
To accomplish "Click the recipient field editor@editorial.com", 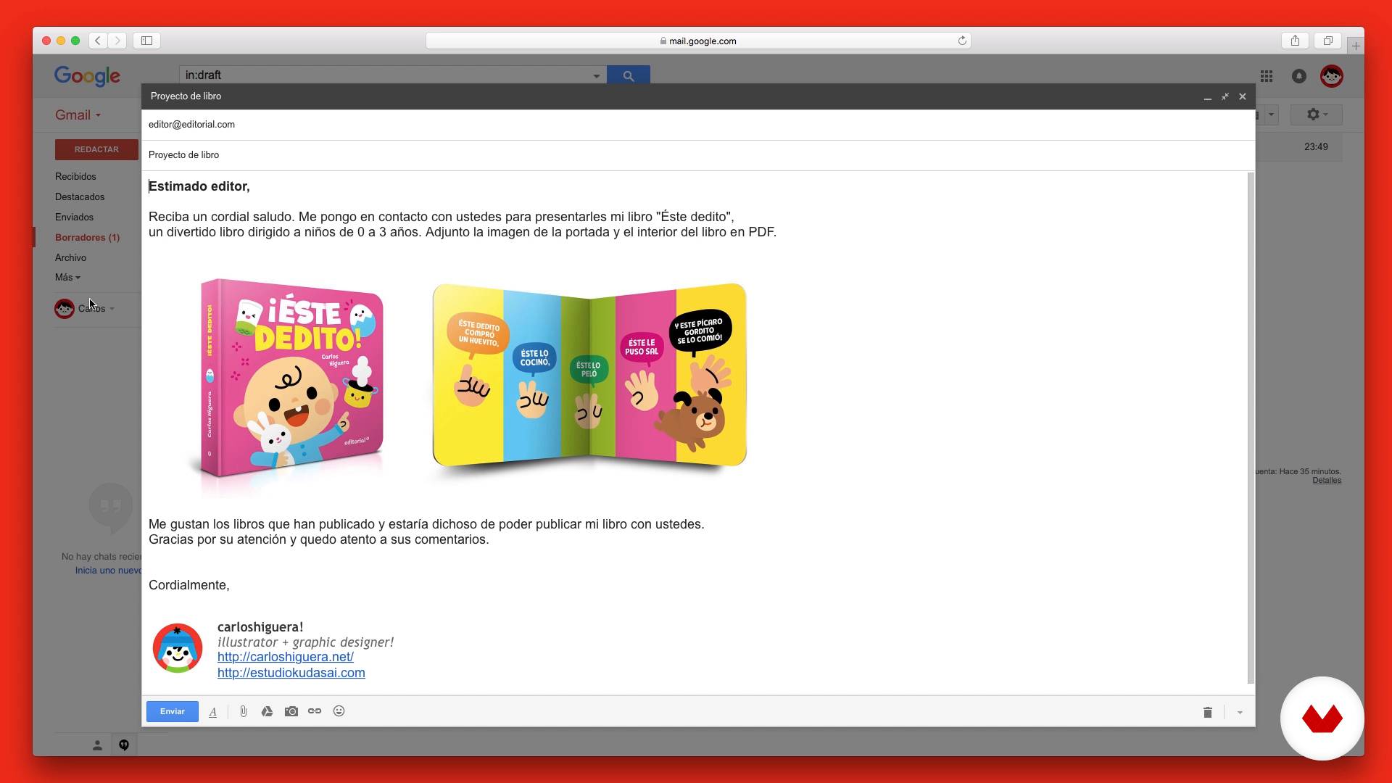I will coord(698,125).
